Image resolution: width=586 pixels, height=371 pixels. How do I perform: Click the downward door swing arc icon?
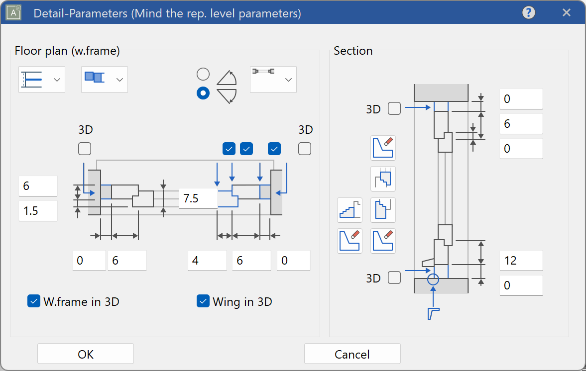click(227, 96)
